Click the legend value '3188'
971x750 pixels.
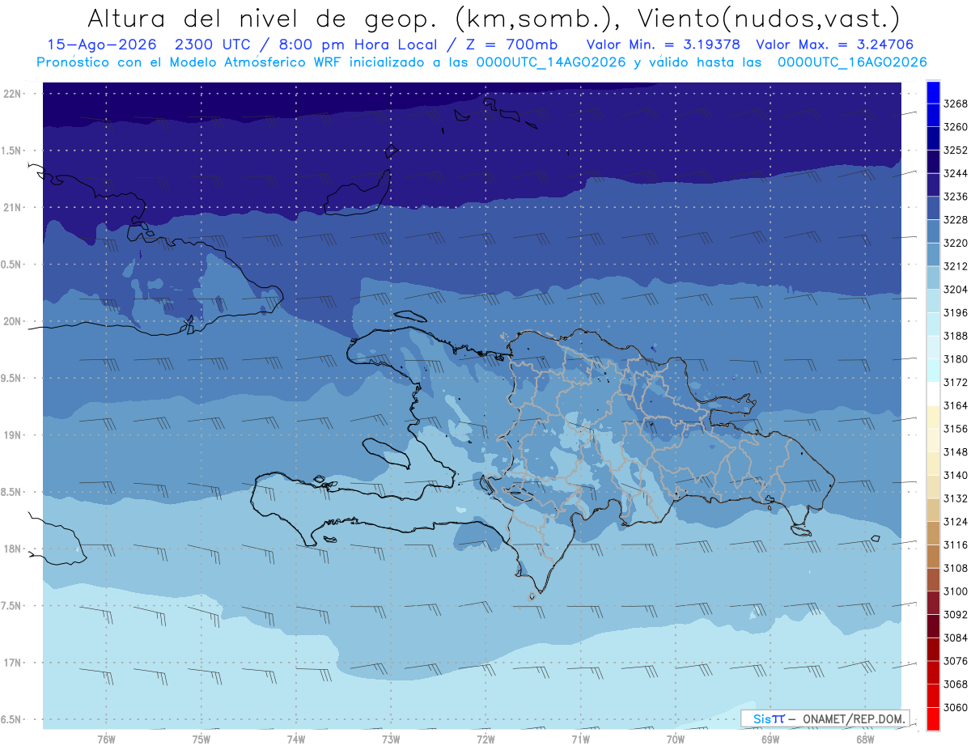(x=956, y=336)
